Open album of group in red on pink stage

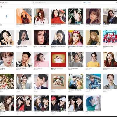pos(110,38)
